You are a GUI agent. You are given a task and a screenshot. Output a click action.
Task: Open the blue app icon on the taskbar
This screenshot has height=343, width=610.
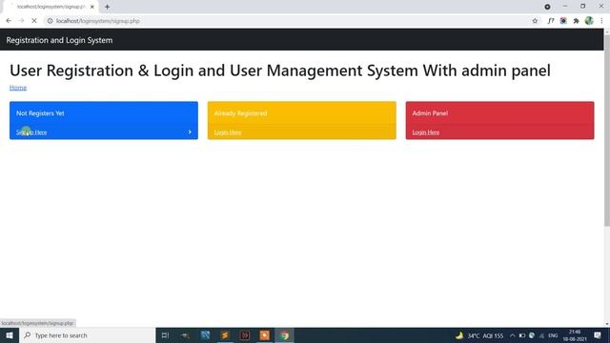pyautogui.click(x=205, y=335)
